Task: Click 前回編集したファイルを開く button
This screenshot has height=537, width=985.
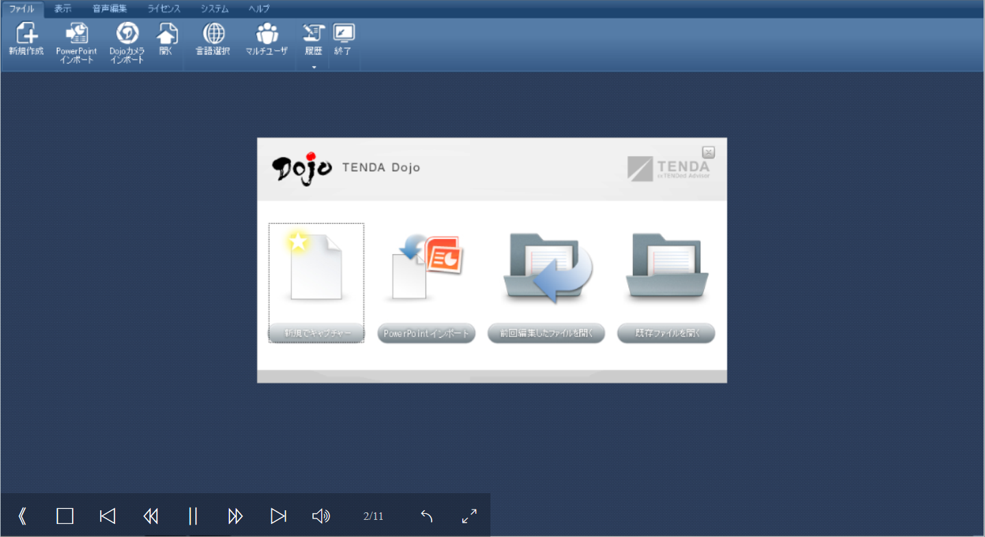Action: tap(546, 334)
